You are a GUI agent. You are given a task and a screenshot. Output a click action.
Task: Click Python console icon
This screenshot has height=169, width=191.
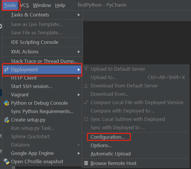pyautogui.click(x=6, y=103)
